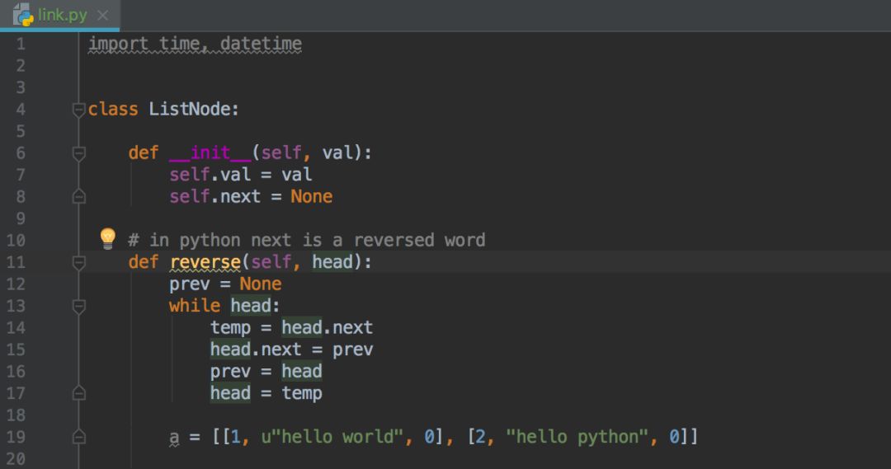
Task: Collapse the reverse method fold marker
Action: 79,262
